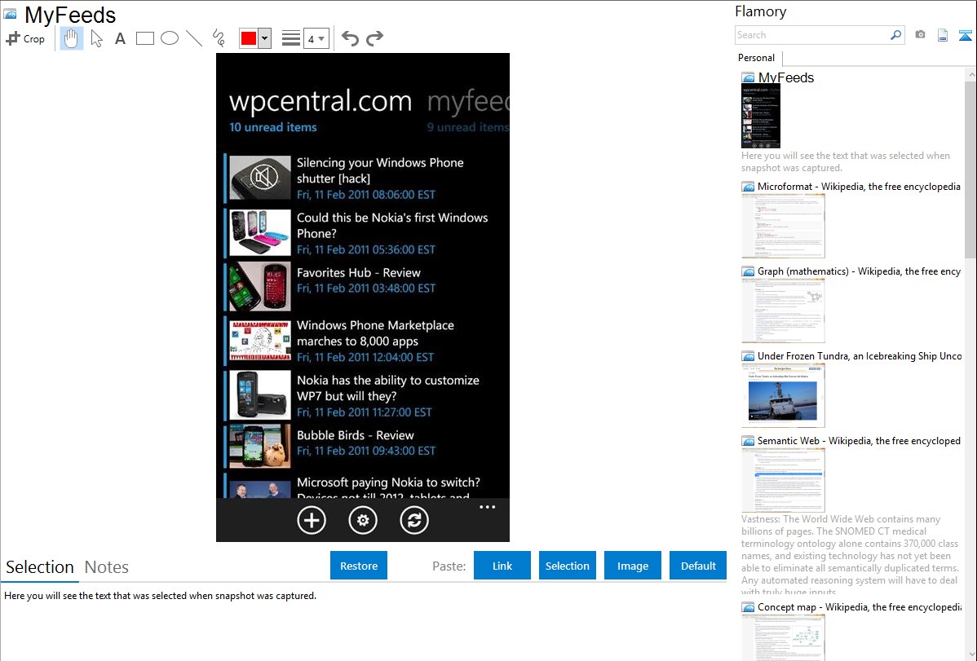The height and width of the screenshot is (661, 977).
Task: Click the snapshot icon beside Under Frozen Tundra title
Action: pos(749,356)
